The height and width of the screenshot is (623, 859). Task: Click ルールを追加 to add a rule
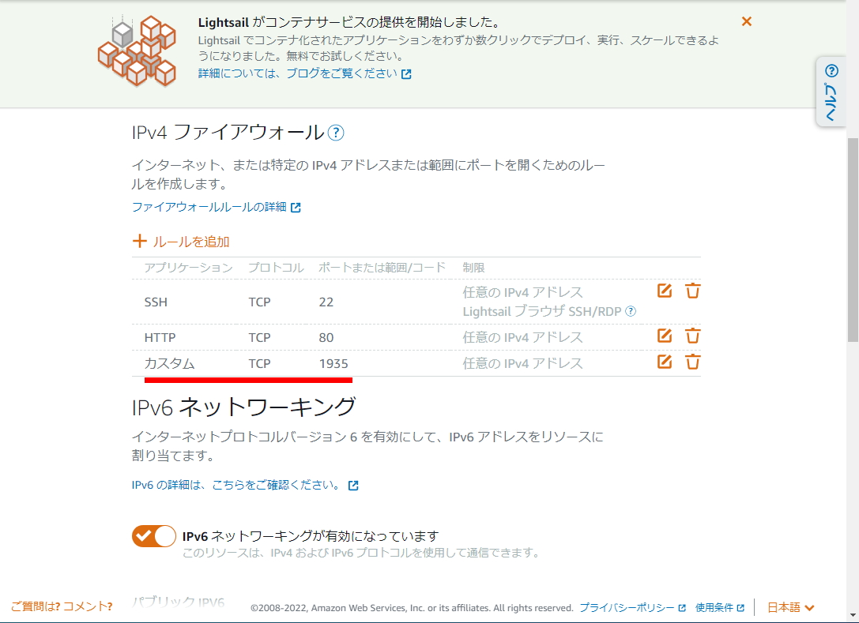pyautogui.click(x=181, y=242)
